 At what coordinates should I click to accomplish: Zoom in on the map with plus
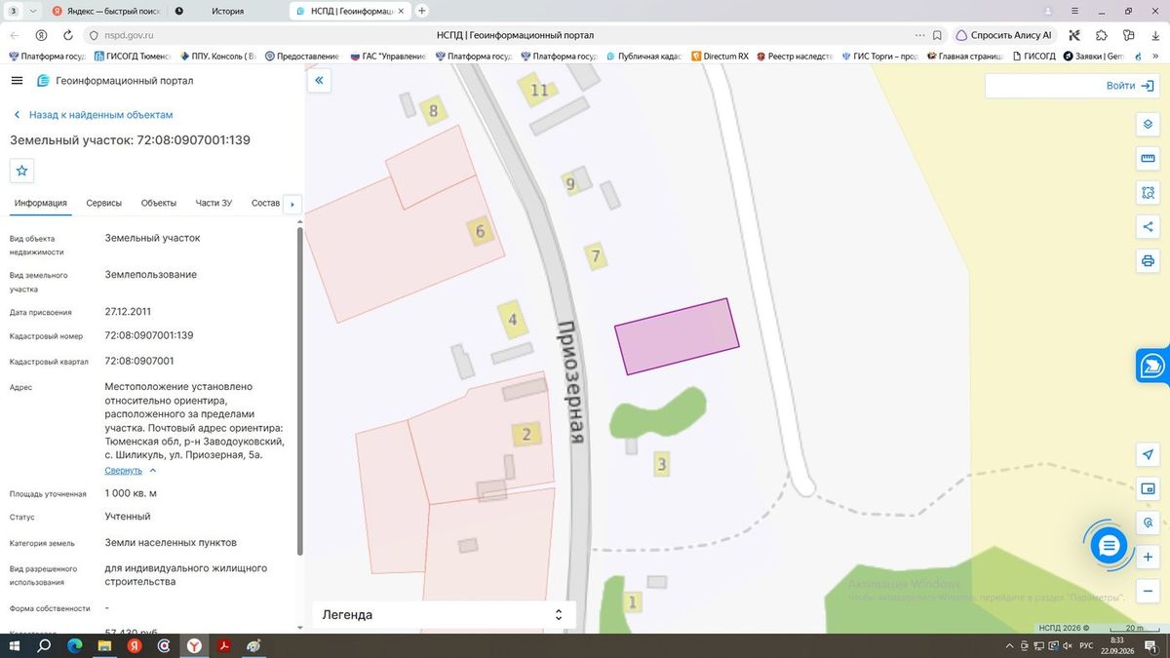[1148, 557]
